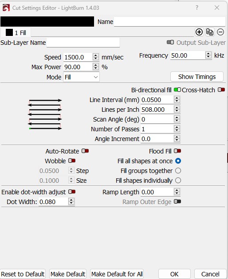This screenshot has width=228, height=279.
Task: Click the Scan Angle (deg) field
Action: 157,119
